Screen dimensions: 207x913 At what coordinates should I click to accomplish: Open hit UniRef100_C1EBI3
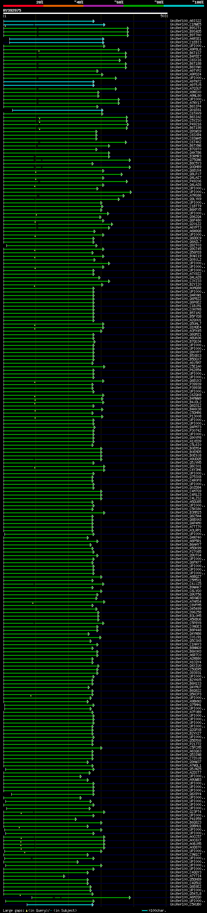click(x=186, y=42)
